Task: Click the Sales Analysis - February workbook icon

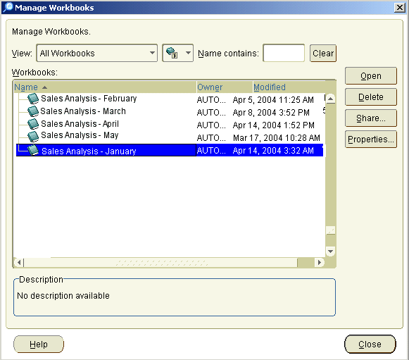Action: click(33, 99)
